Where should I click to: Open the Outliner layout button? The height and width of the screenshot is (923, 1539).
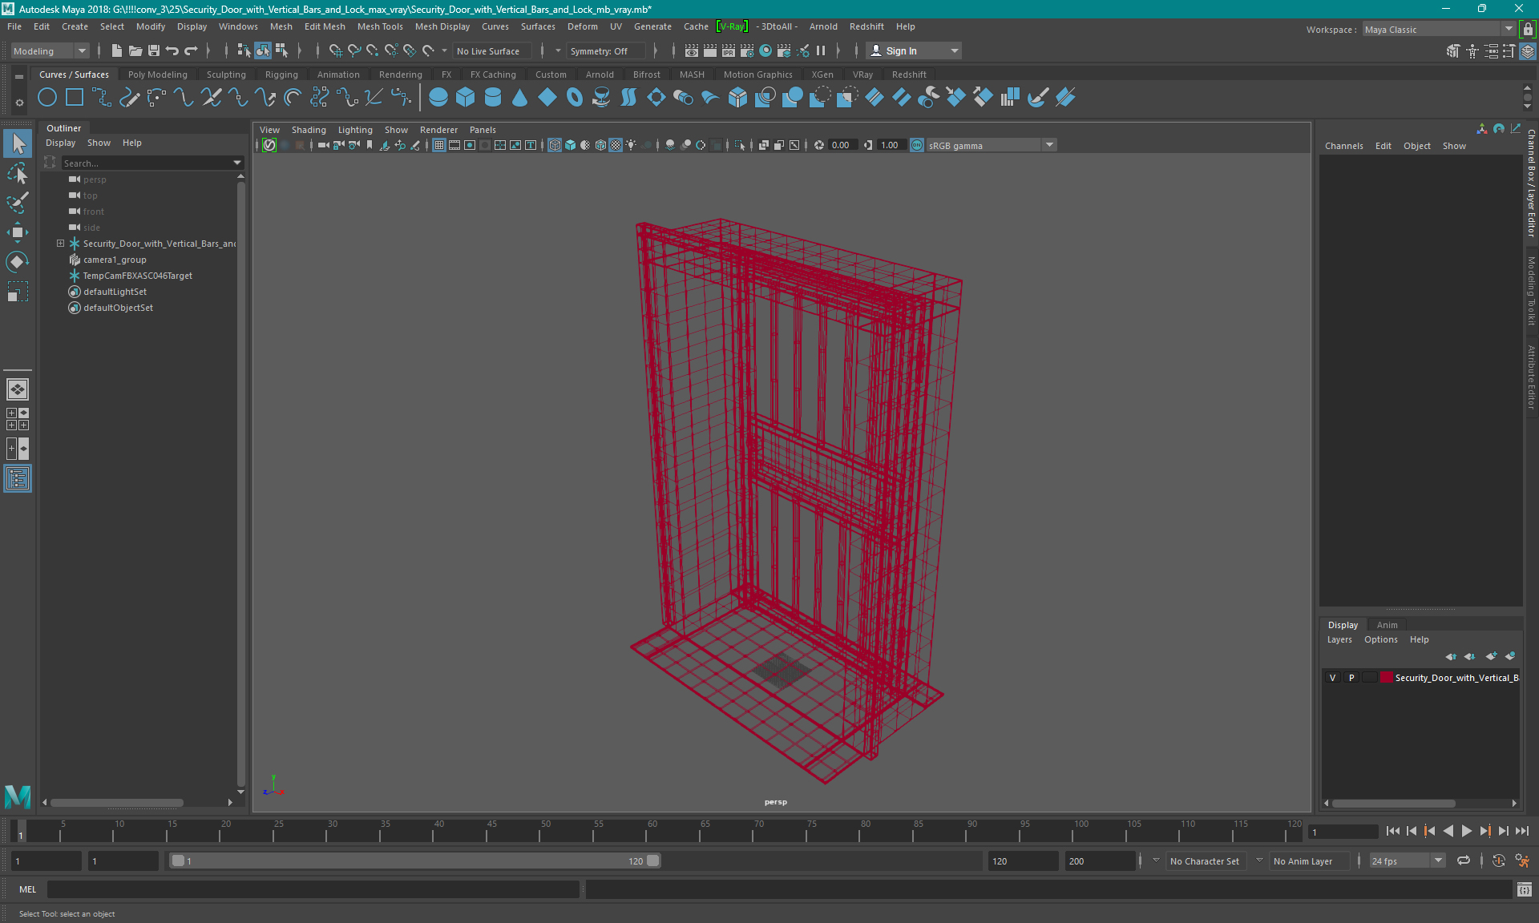coord(18,478)
